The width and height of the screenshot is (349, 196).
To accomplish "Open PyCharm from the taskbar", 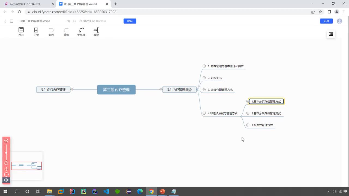I will click(83, 191).
